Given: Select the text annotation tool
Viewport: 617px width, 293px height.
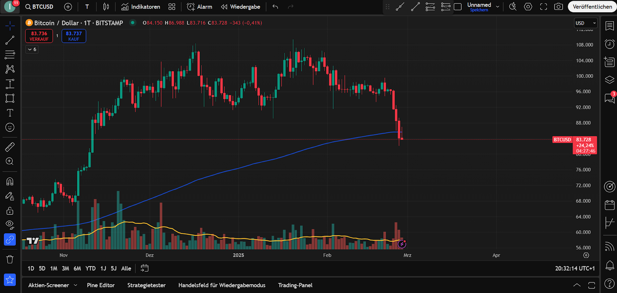Looking at the screenshot, I should point(10,113).
